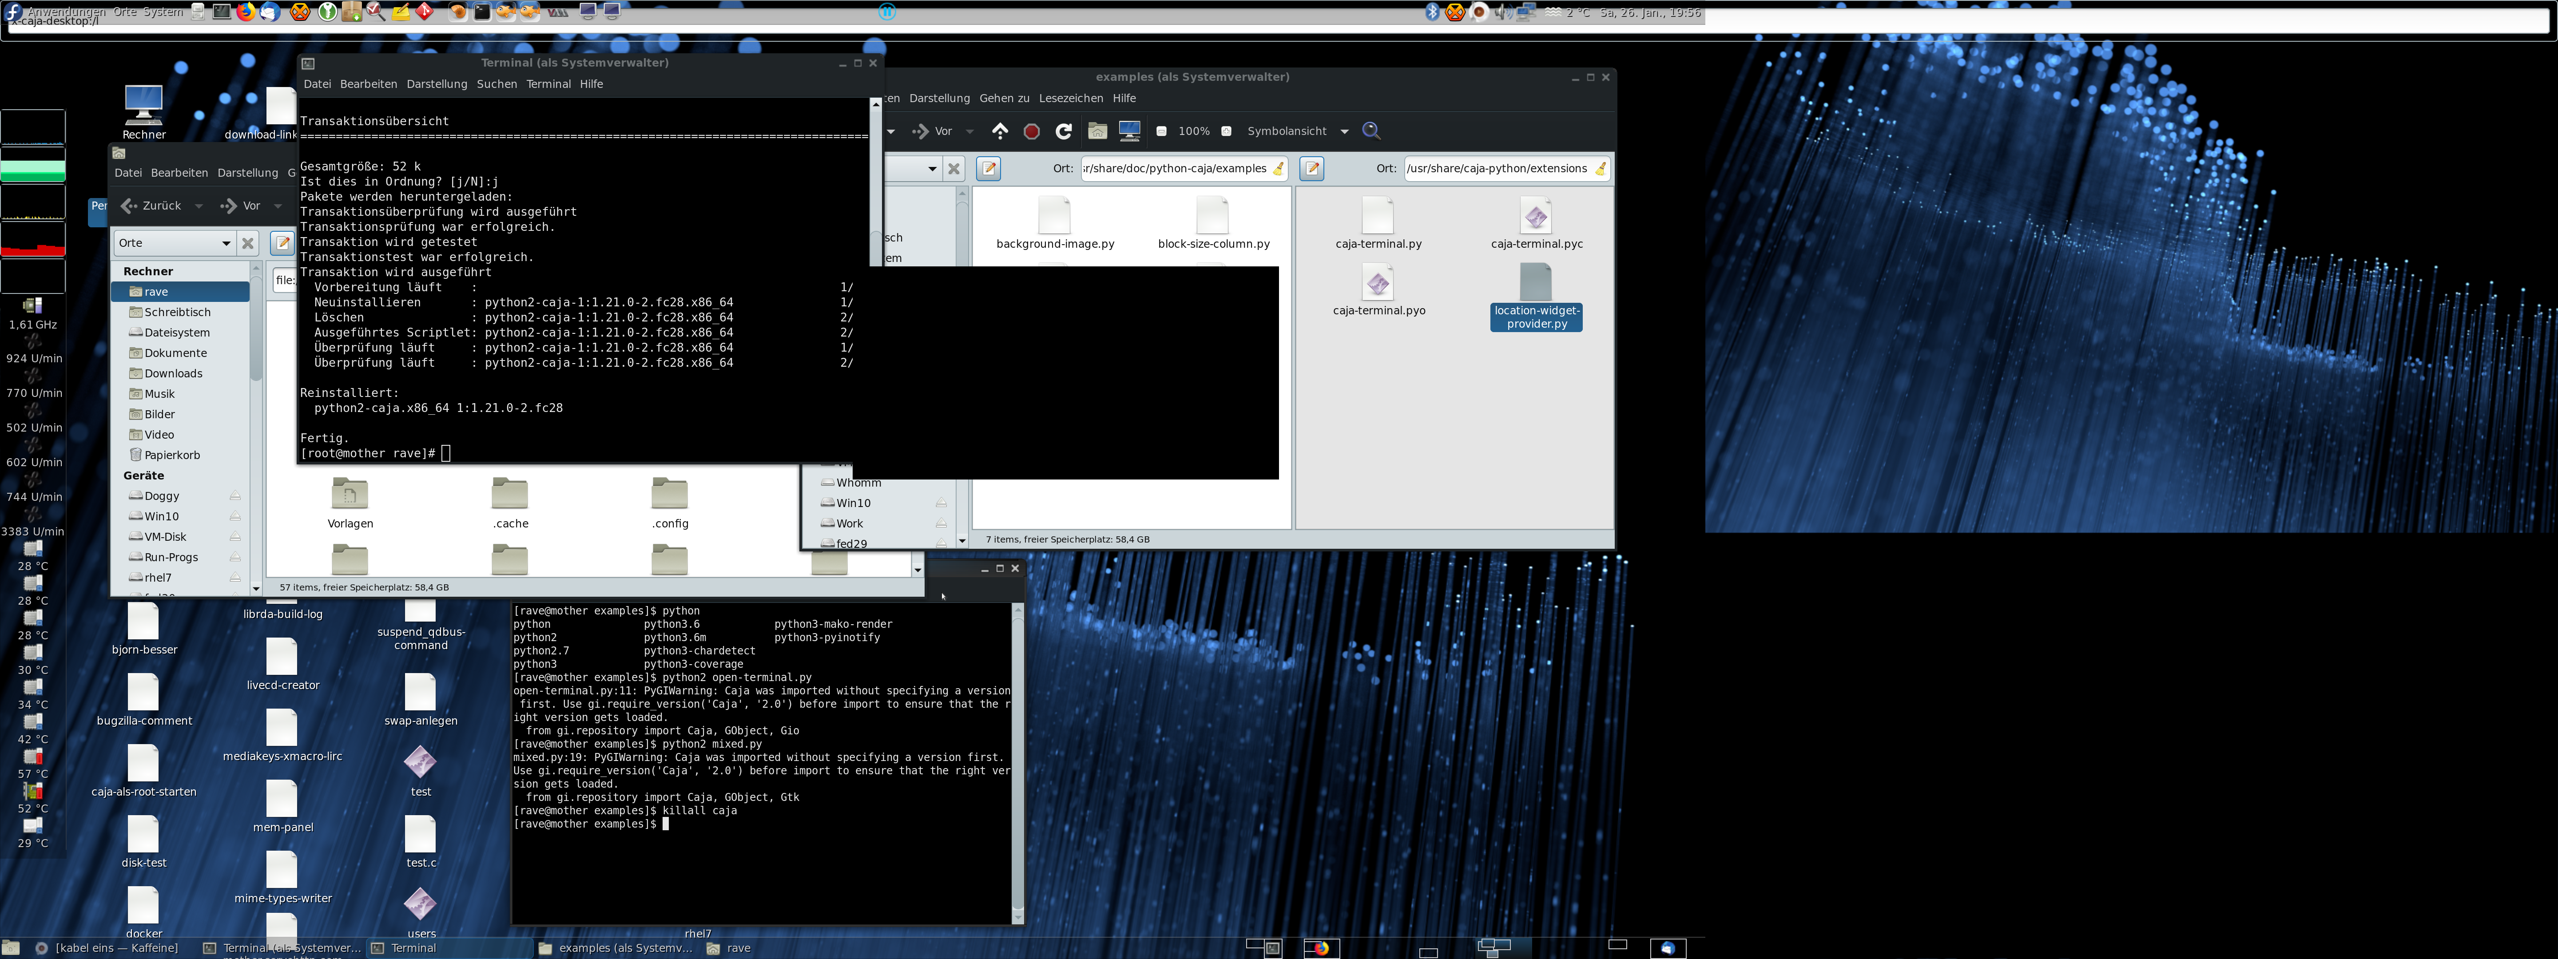Image resolution: width=2558 pixels, height=959 pixels.
Task: Open Rechner desktop icon
Action: pyautogui.click(x=144, y=111)
